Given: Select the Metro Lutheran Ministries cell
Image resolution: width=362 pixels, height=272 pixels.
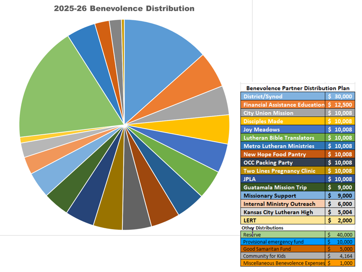Looking at the screenshot, I should tap(282, 146).
